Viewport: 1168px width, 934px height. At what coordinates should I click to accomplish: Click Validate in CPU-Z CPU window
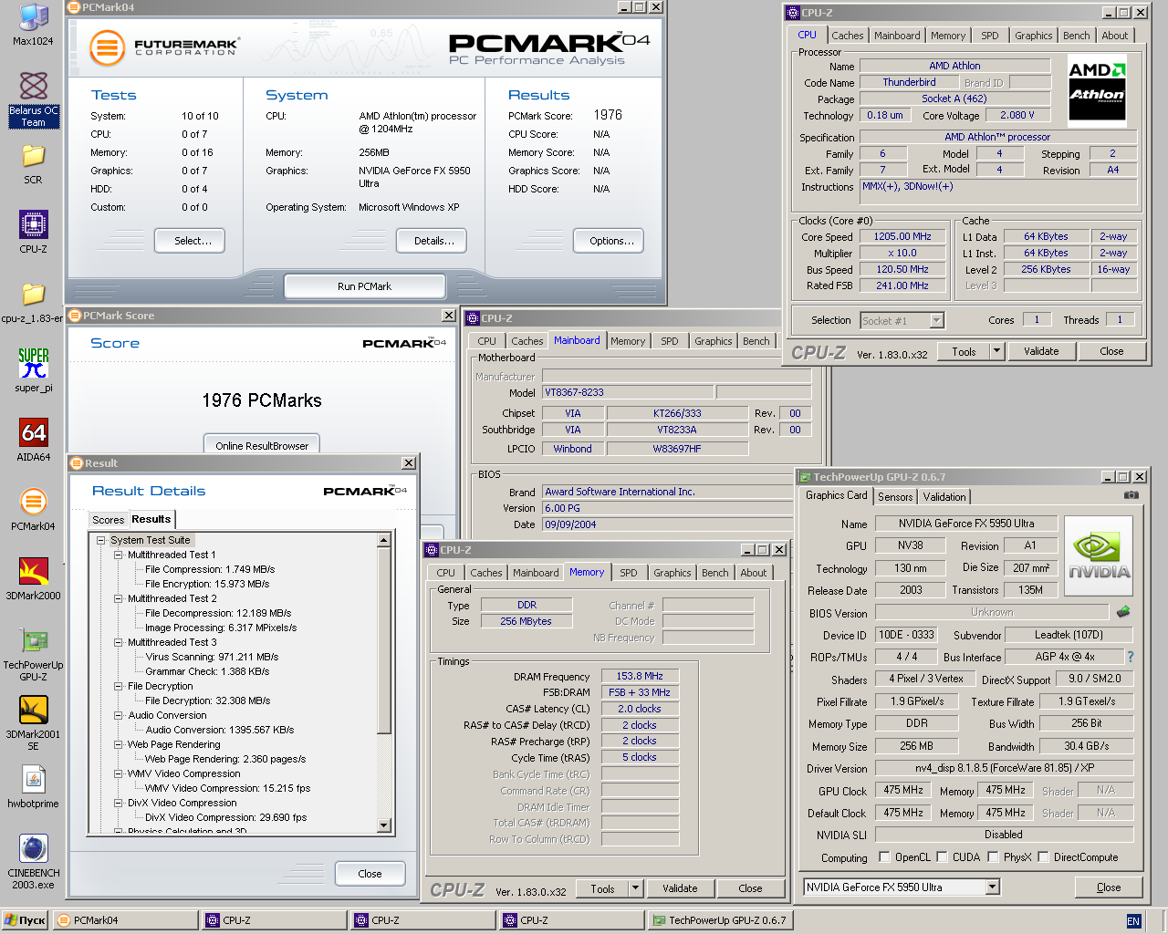click(x=1041, y=351)
